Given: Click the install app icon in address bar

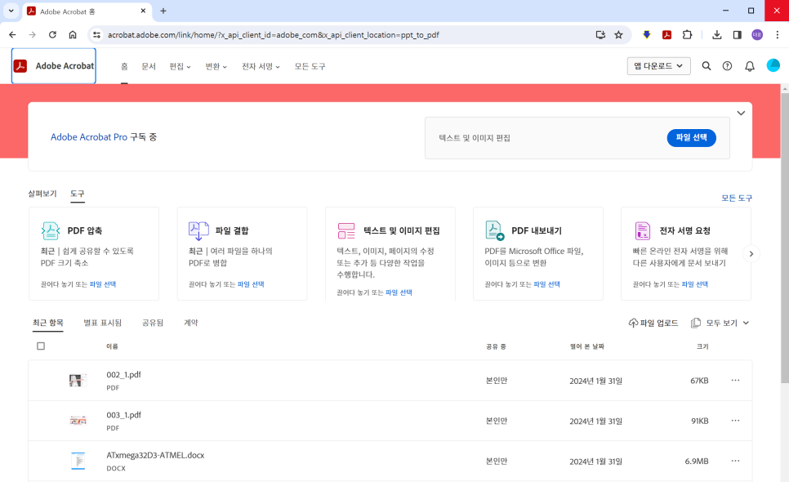Looking at the screenshot, I should coord(600,34).
